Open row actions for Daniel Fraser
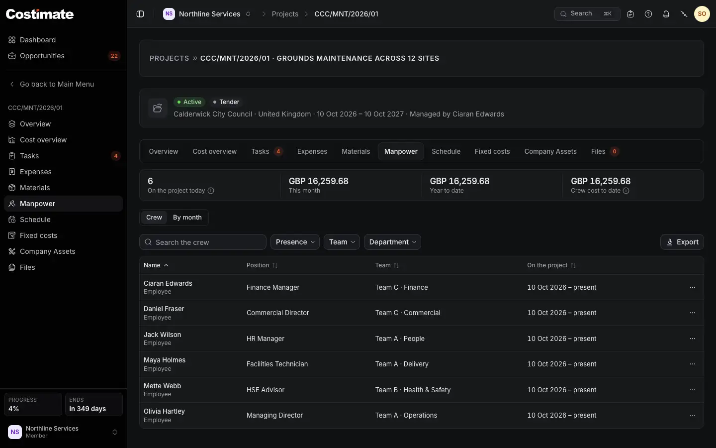 [693, 313]
